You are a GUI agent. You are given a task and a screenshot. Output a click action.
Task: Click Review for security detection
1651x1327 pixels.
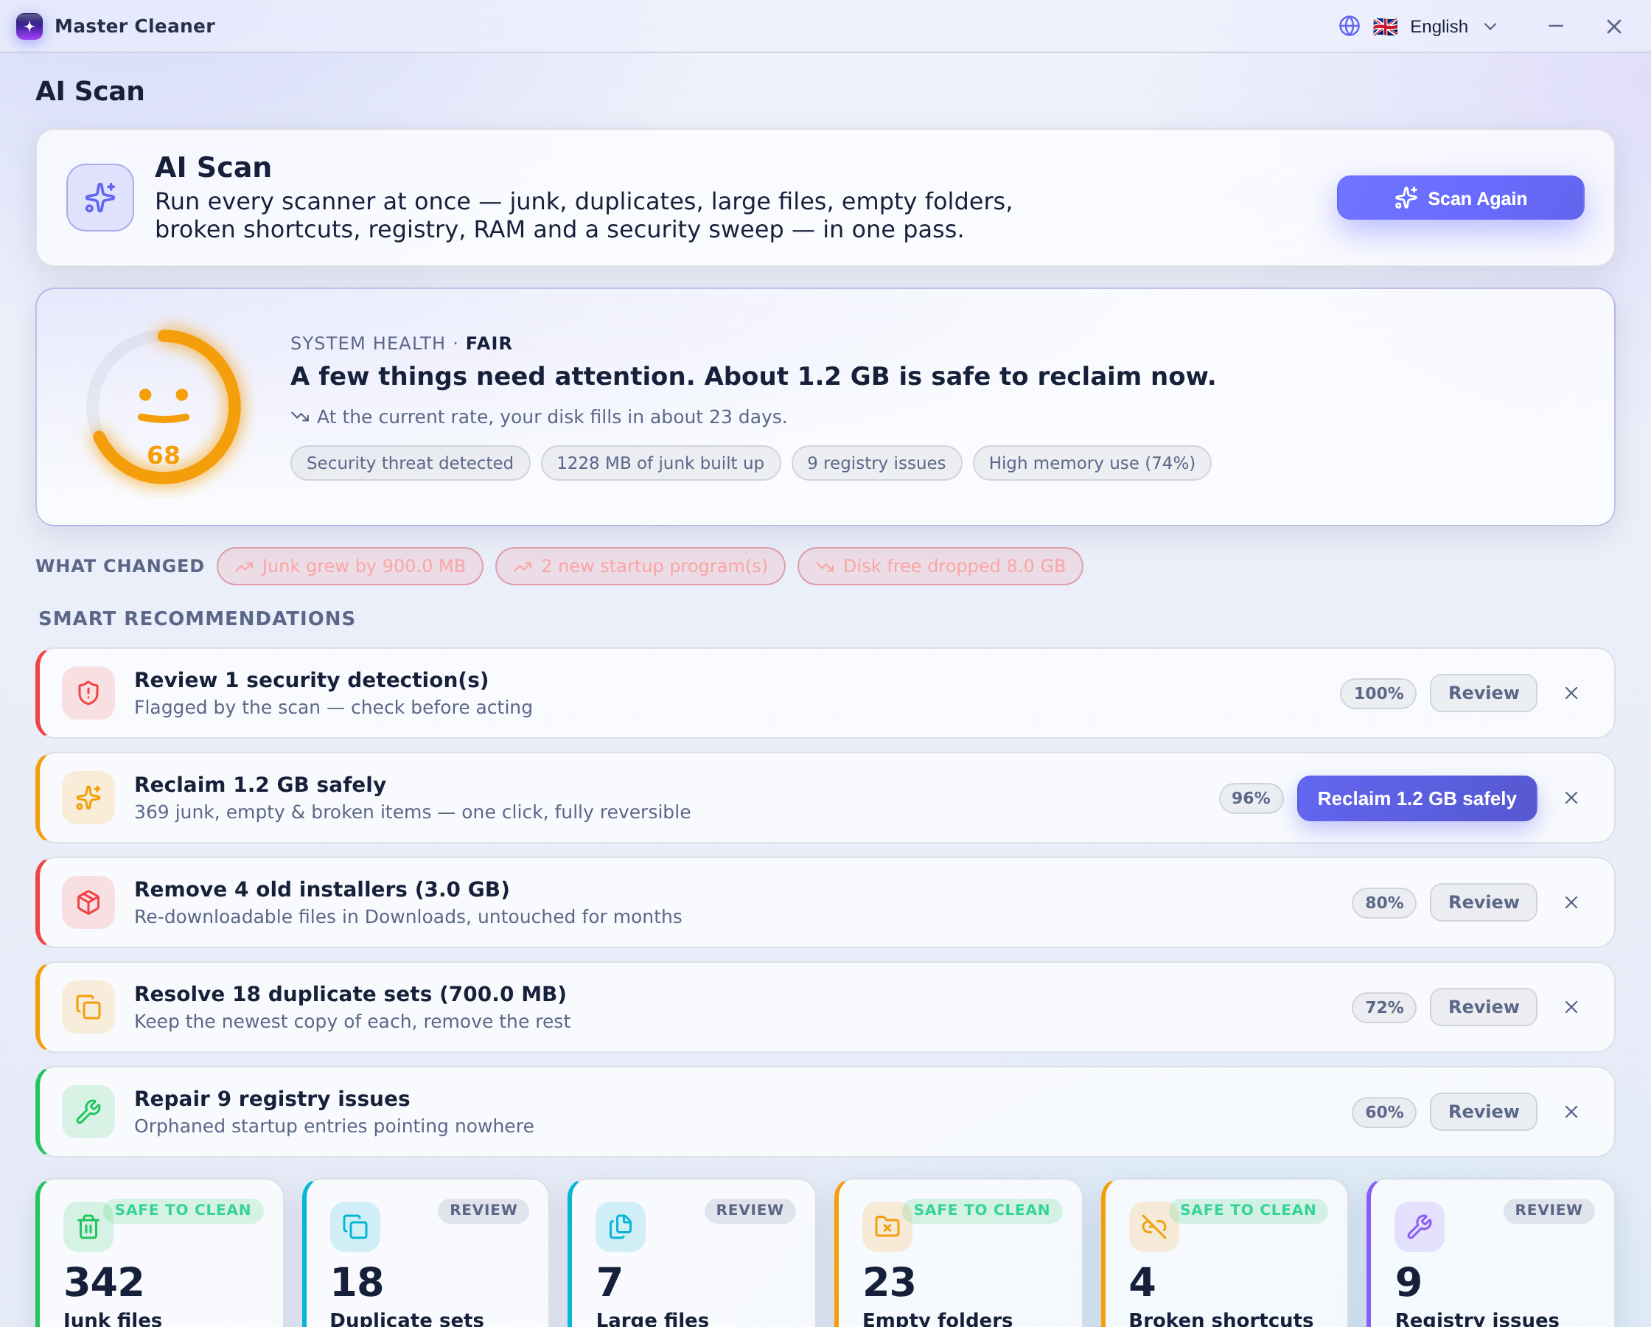1483,694
